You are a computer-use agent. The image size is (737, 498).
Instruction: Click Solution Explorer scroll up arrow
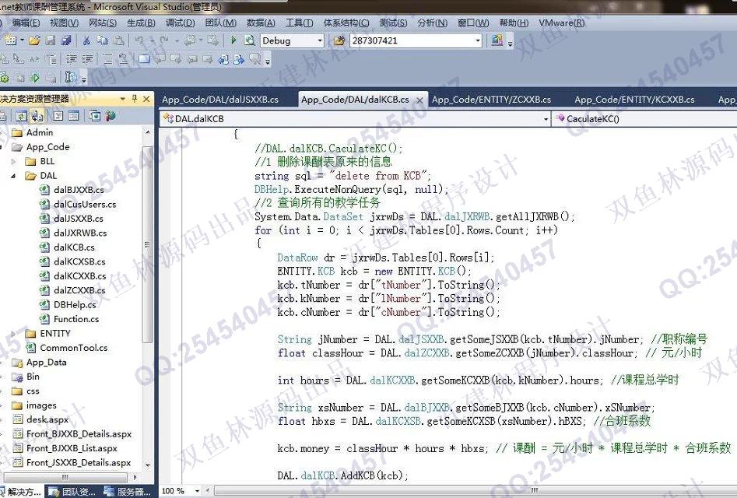pyautogui.click(x=148, y=132)
